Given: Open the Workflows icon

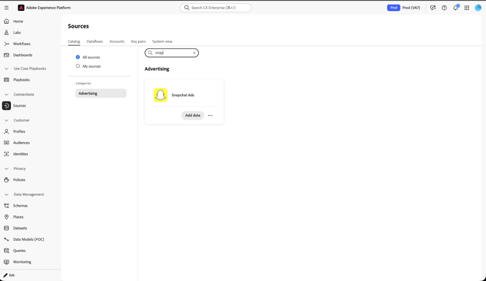Looking at the screenshot, I should click(x=6, y=44).
